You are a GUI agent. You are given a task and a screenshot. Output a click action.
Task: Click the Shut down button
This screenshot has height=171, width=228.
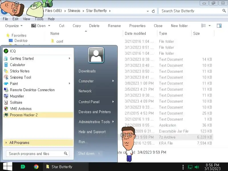pos(86,153)
